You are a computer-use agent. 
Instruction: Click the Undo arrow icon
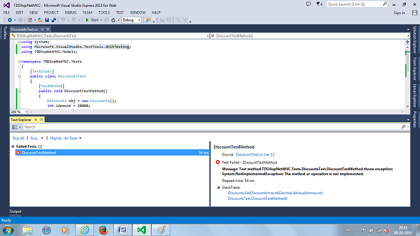(x=63, y=20)
